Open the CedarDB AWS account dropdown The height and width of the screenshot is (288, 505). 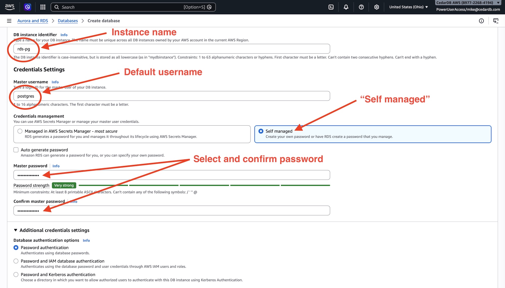pyautogui.click(x=468, y=3)
